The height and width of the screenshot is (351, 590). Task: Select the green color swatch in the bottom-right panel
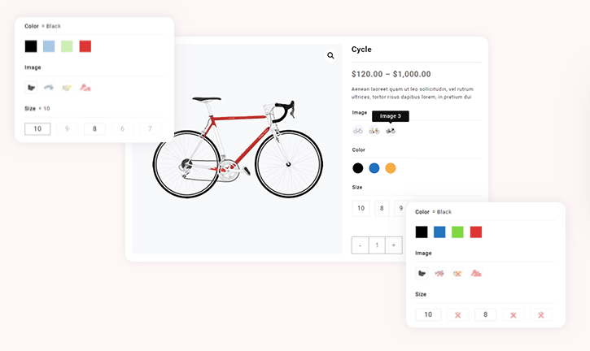tap(458, 232)
